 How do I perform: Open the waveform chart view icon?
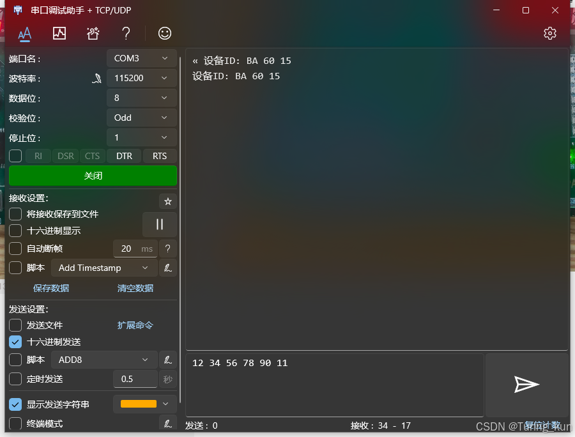(x=59, y=33)
